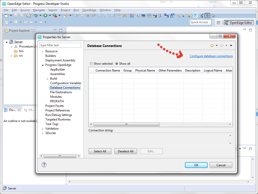This screenshot has height=194, width=258.
Task: Select PROPATH in the properties tree
Action: [x=57, y=101]
